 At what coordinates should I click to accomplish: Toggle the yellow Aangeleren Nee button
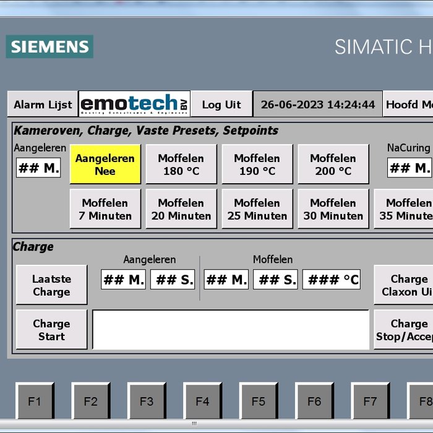point(105,165)
